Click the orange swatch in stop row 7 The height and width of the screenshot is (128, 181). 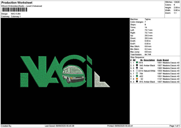click(137, 79)
